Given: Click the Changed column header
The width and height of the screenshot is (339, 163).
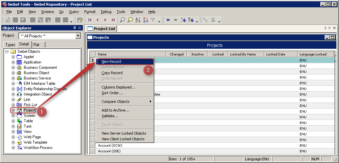Looking at the screenshot, I should click(x=176, y=54).
